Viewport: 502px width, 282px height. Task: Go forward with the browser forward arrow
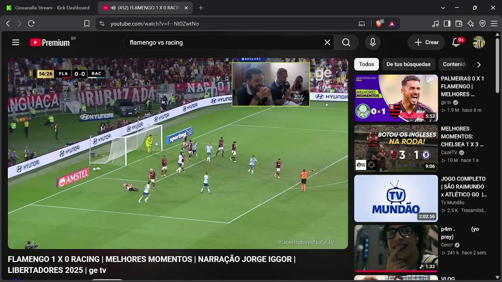(x=20, y=23)
